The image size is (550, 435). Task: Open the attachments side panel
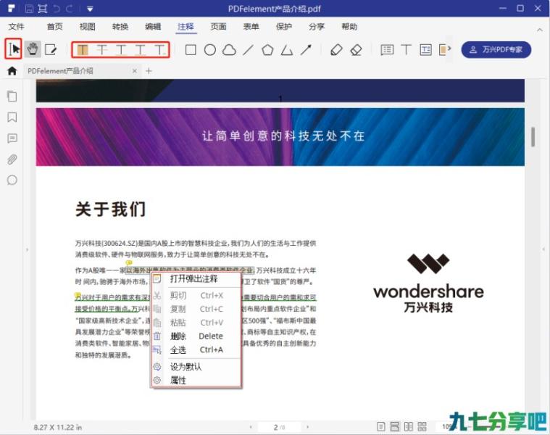point(12,159)
